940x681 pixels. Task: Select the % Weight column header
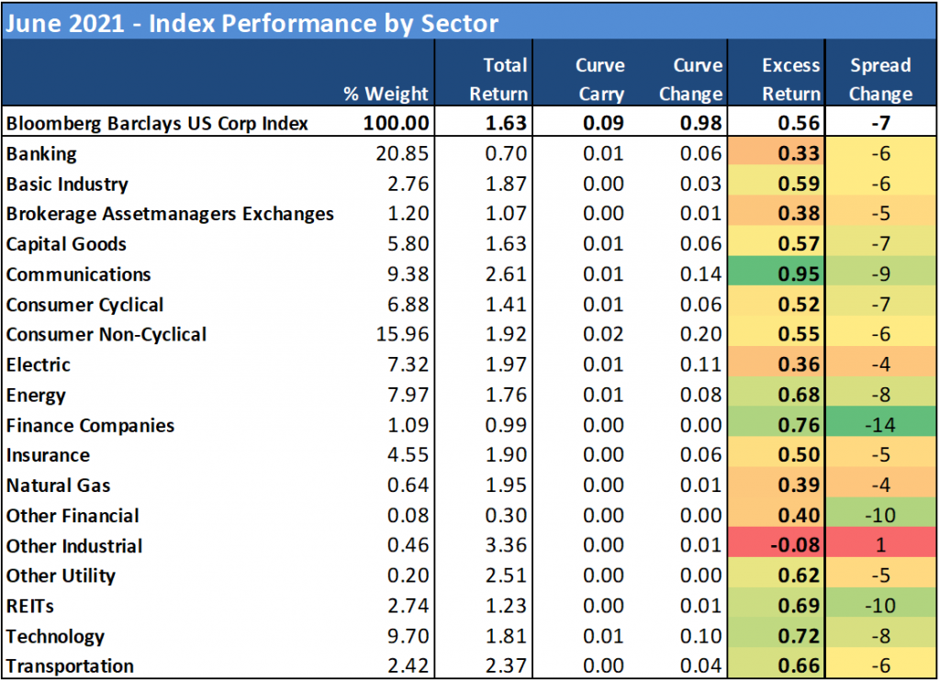[x=386, y=94]
